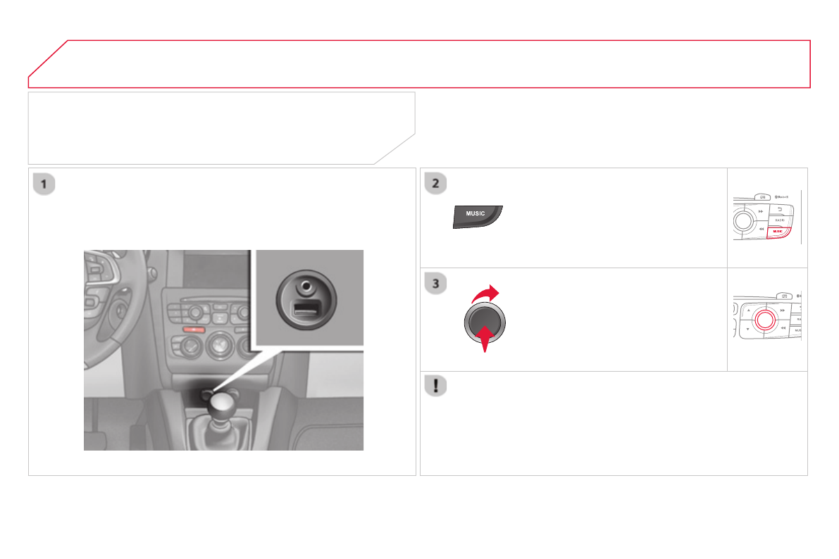Image resolution: width=839 pixels, height=559 pixels.
Task: Click the rotary dial with red arrows
Action: point(485,322)
